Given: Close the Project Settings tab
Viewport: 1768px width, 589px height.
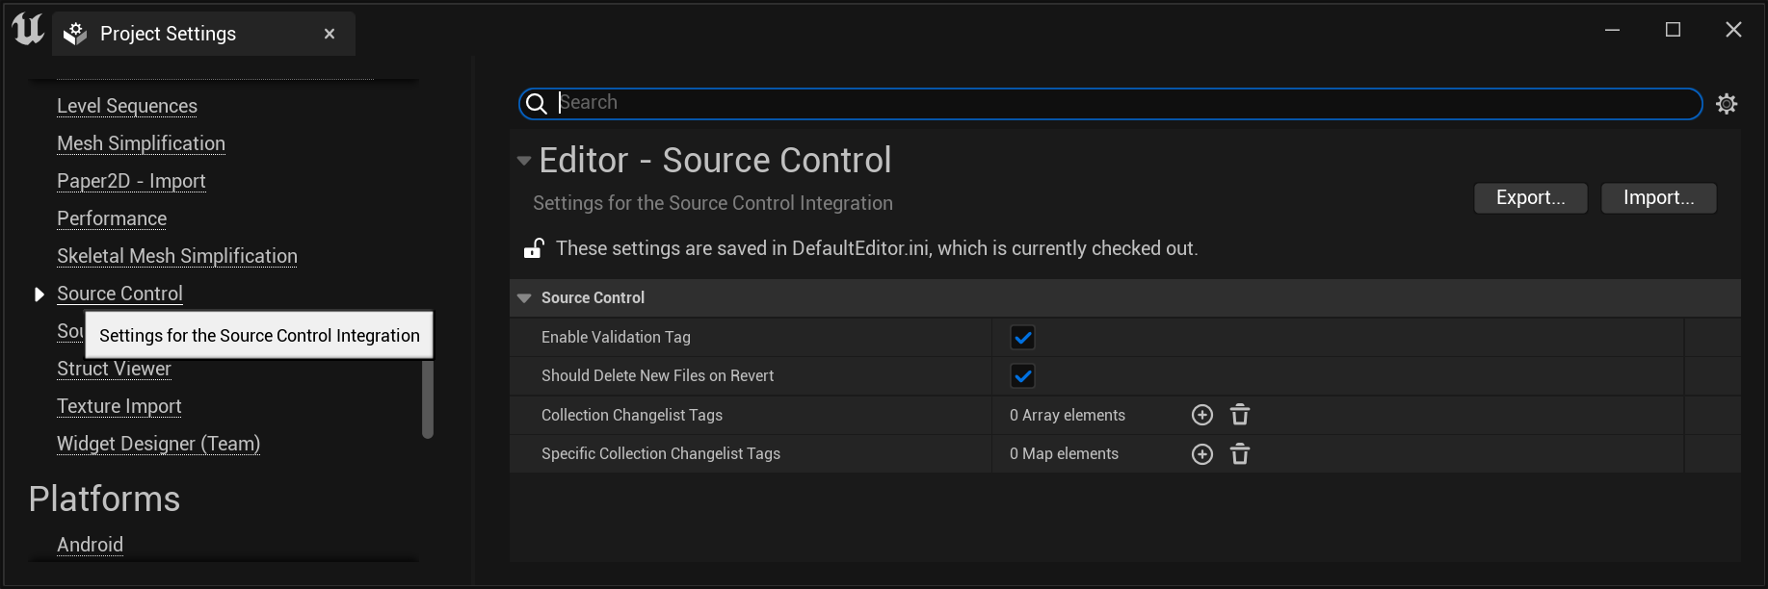Looking at the screenshot, I should [330, 34].
